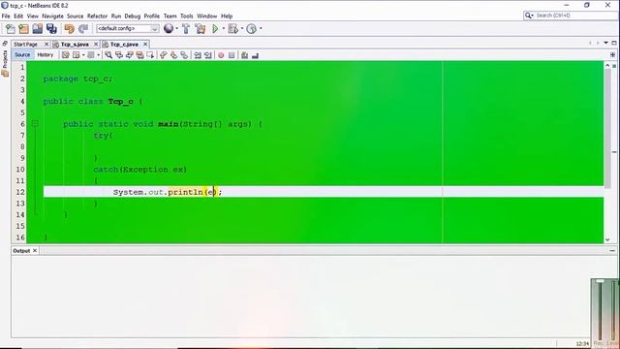
Task: Toggle Highlight Search in the editor toolbar
Action: [139, 55]
